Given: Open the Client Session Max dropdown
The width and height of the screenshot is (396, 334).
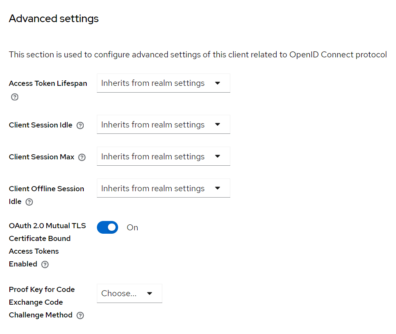Looking at the screenshot, I should pyautogui.click(x=163, y=156).
